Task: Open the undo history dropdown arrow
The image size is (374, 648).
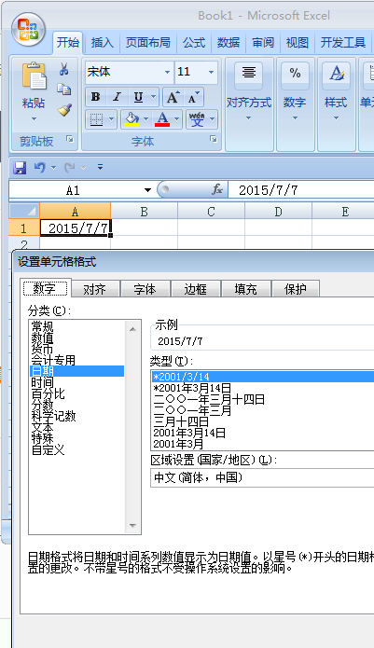Action: (x=54, y=168)
